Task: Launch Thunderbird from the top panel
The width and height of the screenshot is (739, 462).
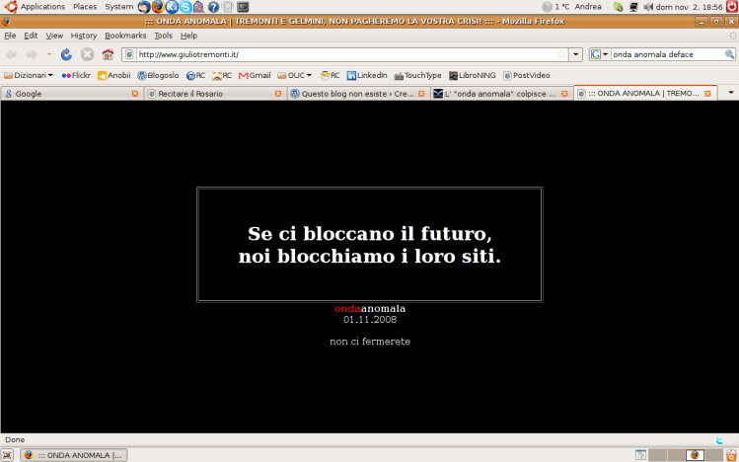Action: 144,7
